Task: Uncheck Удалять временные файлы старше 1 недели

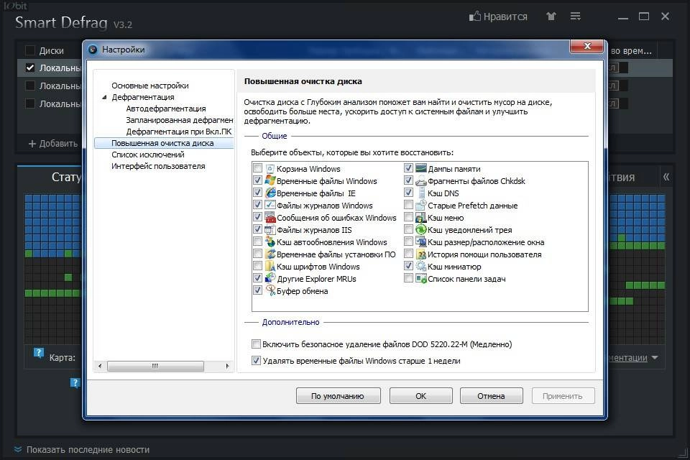Action: pyautogui.click(x=256, y=361)
